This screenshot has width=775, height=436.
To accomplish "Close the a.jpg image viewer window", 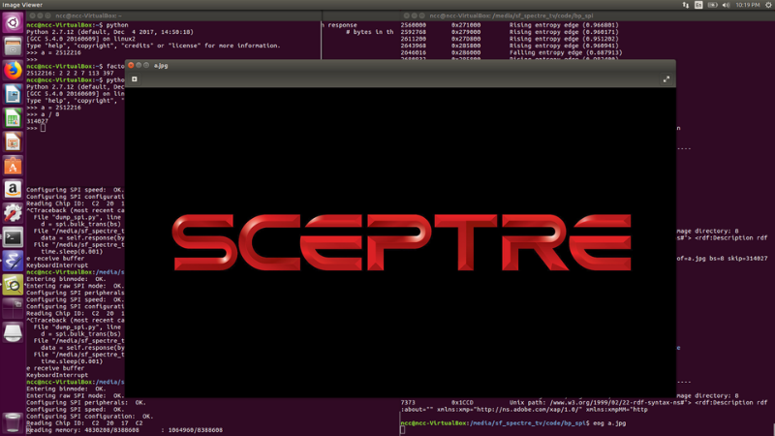I will [131, 66].
